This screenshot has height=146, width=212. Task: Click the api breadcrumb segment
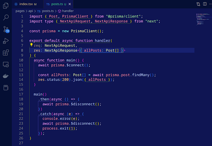pyautogui.click(x=31, y=11)
